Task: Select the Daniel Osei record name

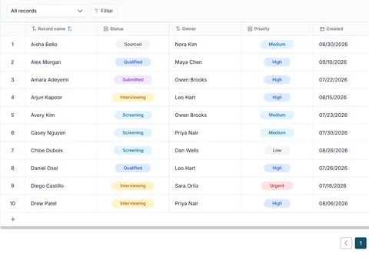Action: click(x=44, y=169)
